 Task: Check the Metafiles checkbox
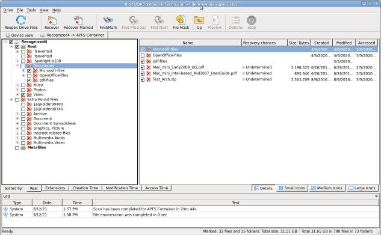(x=17, y=148)
